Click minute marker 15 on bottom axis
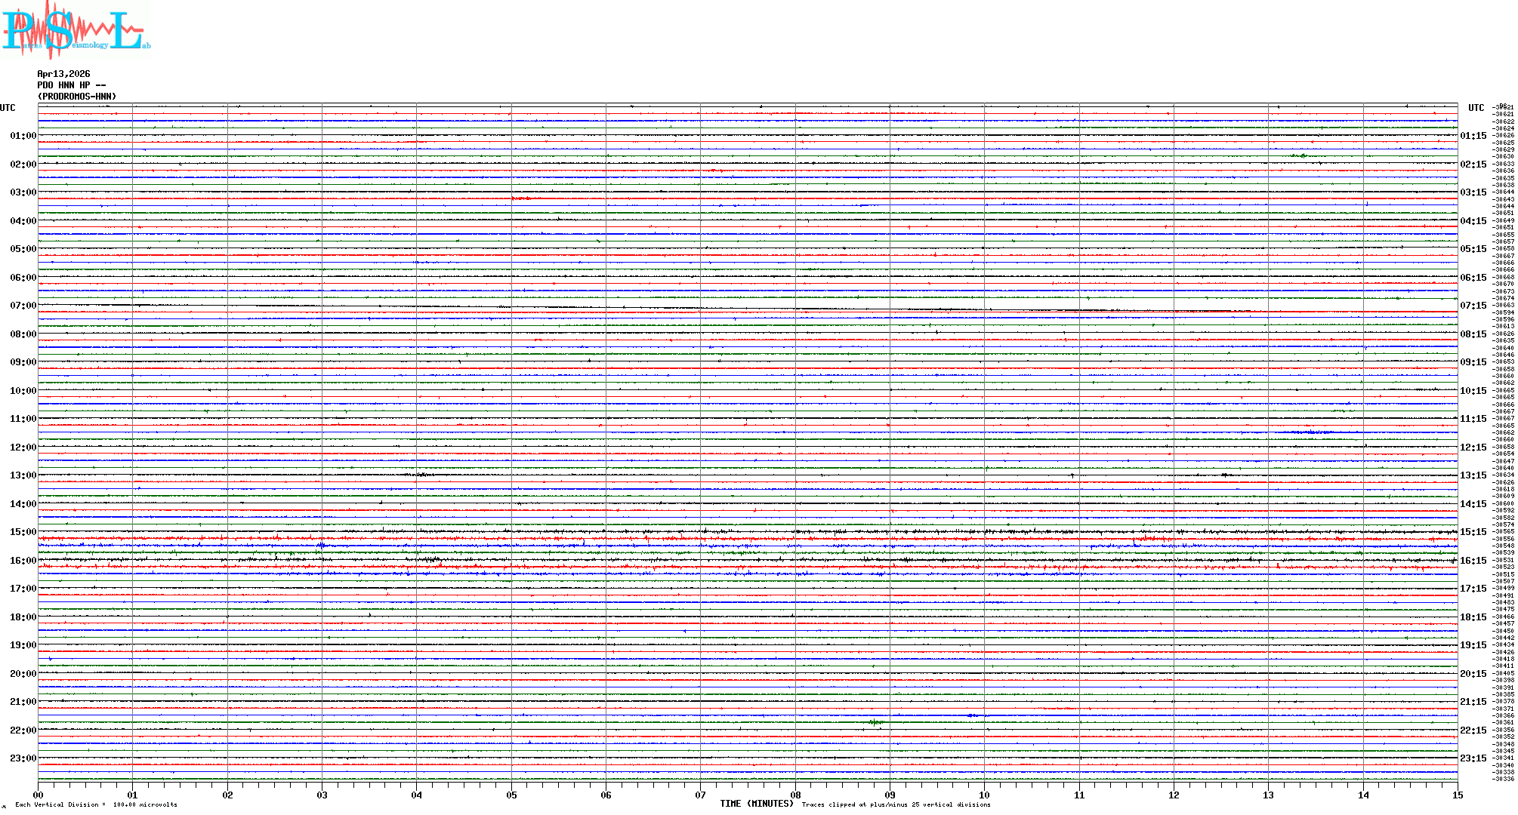The height and width of the screenshot is (815, 1518). [x=1458, y=795]
